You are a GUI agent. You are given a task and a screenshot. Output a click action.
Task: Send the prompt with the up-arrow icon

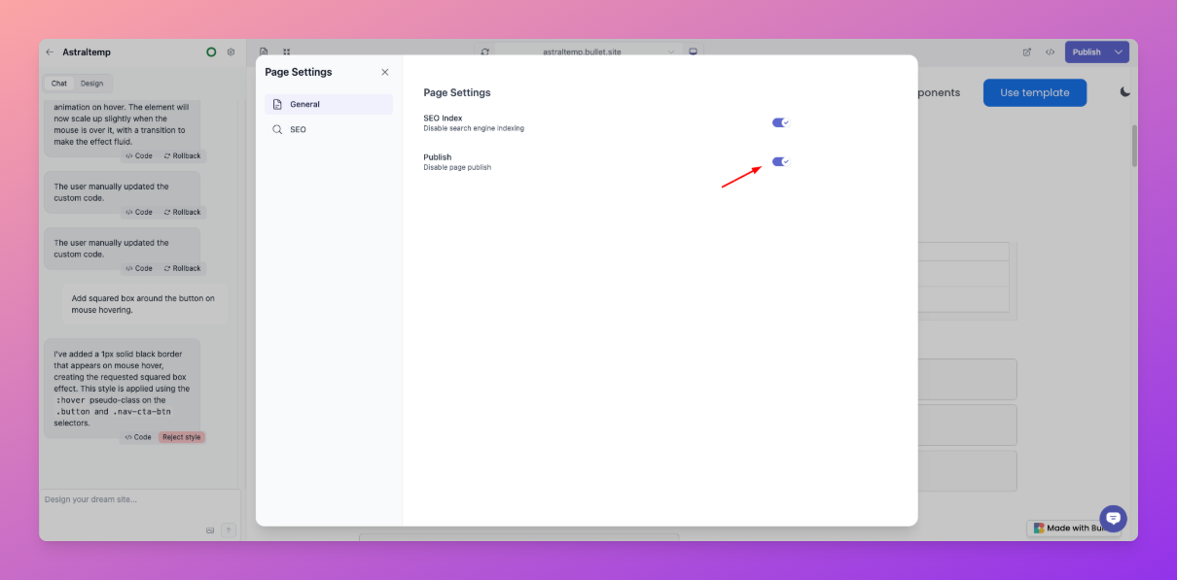click(x=229, y=530)
